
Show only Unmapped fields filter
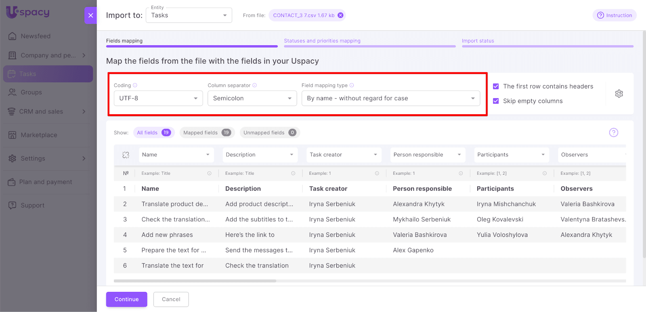click(x=269, y=133)
